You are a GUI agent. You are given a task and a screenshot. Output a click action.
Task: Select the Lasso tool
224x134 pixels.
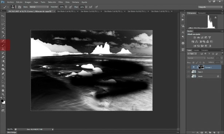[3, 24]
